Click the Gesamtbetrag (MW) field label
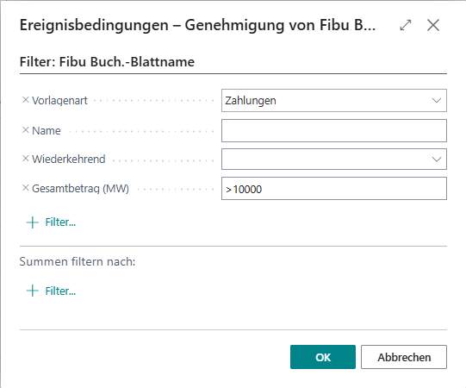Viewport: 466px width, 388px height. (80, 189)
